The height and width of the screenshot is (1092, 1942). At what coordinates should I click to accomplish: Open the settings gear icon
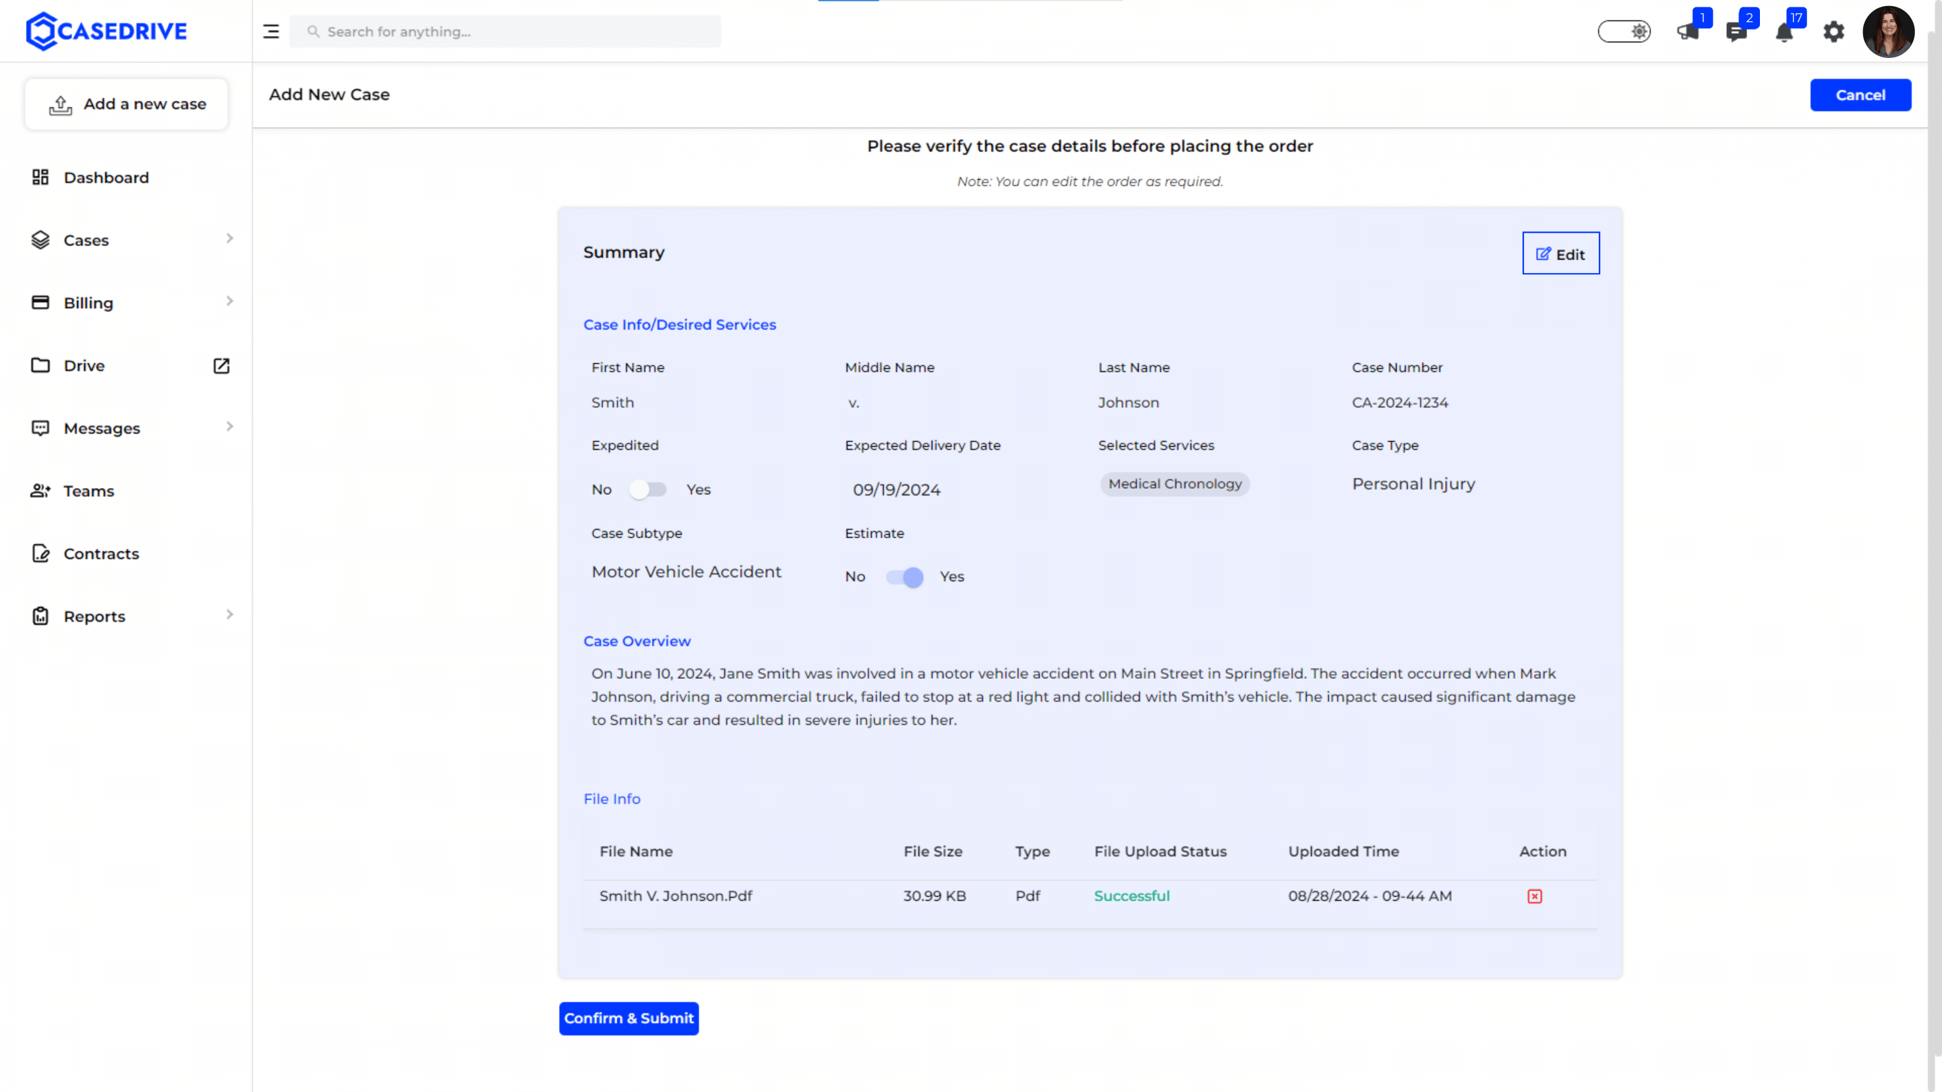1833,32
